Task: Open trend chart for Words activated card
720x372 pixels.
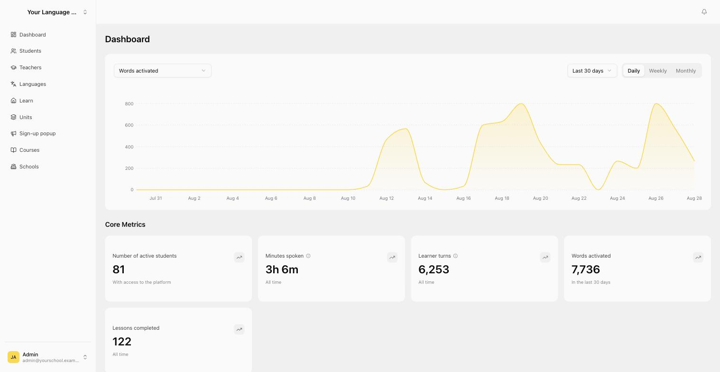Action: (x=698, y=257)
